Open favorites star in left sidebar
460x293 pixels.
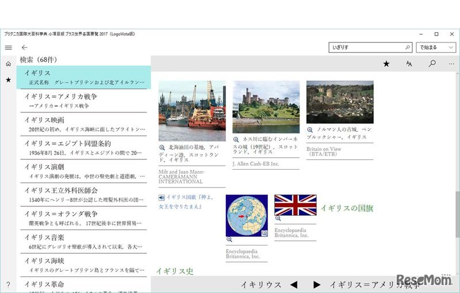click(x=9, y=80)
